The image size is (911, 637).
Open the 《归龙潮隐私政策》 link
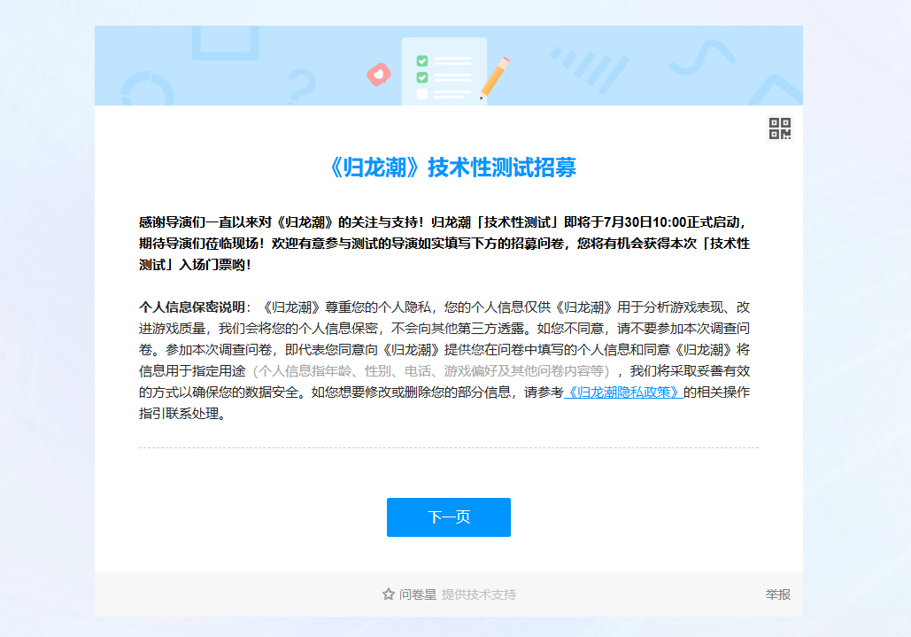[623, 392]
